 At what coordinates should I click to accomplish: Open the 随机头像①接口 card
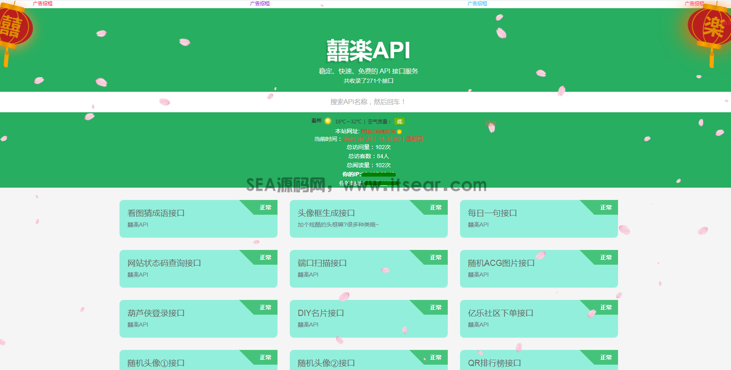click(199, 360)
